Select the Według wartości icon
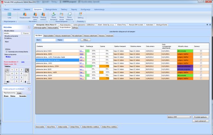 click(x=43, y=16)
